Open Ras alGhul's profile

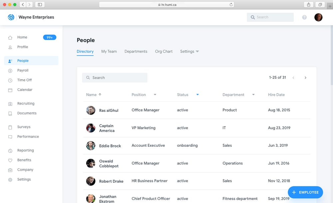(x=109, y=110)
